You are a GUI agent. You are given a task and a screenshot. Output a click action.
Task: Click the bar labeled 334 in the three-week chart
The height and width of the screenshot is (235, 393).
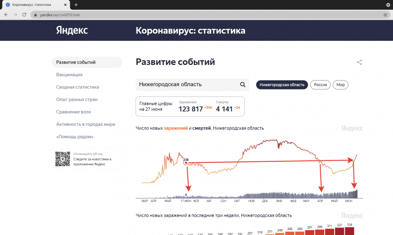349,231
